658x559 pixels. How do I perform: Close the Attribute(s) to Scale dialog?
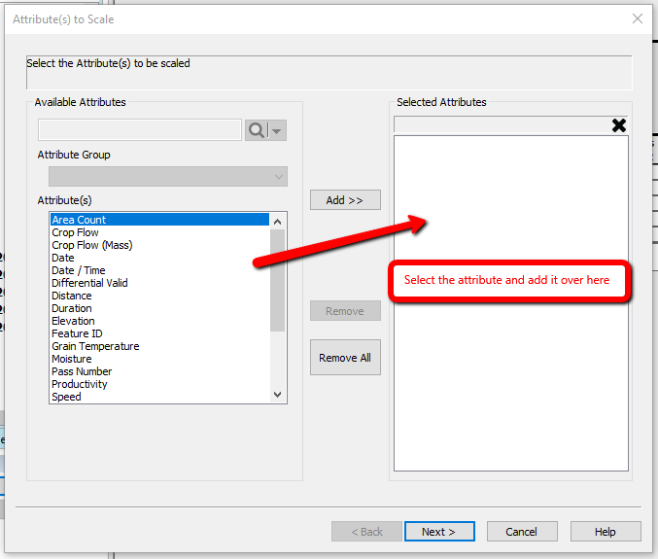click(638, 18)
